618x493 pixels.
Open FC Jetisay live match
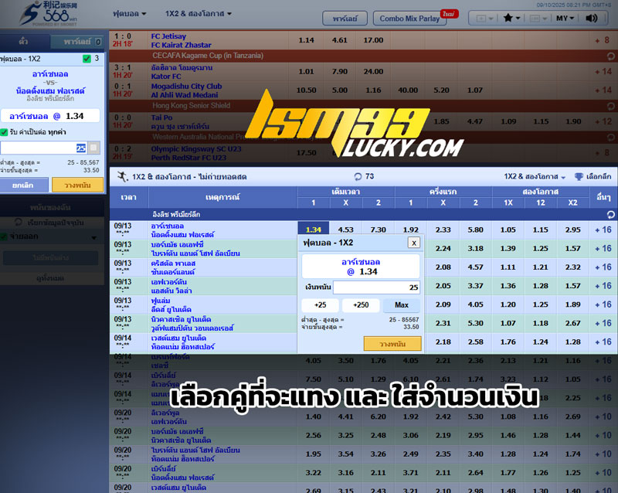click(181, 41)
